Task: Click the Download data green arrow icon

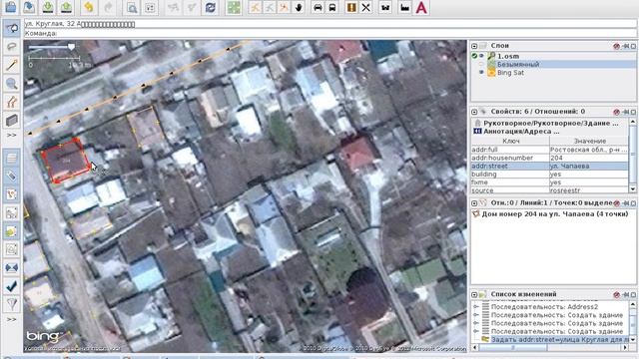Action: (48, 7)
